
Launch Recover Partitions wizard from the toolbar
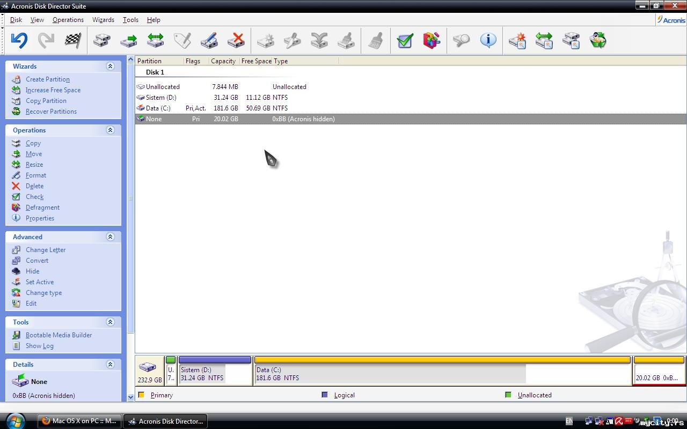coord(597,40)
